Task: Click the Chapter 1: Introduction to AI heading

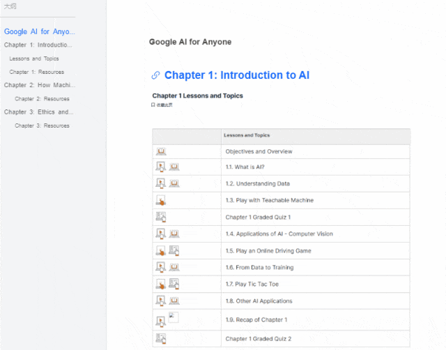Action: pyautogui.click(x=237, y=75)
